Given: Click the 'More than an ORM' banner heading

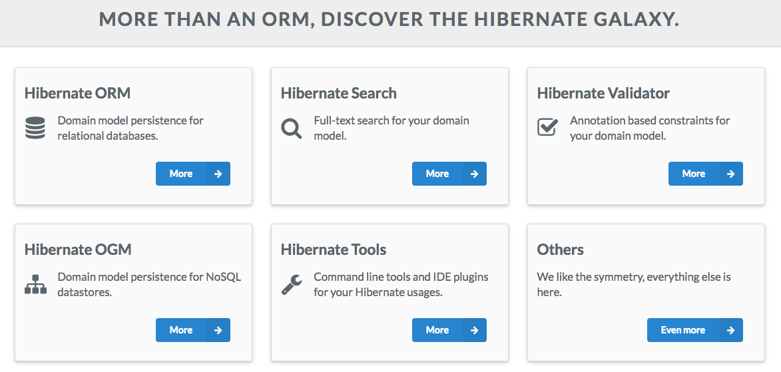Looking at the screenshot, I should pos(389,19).
